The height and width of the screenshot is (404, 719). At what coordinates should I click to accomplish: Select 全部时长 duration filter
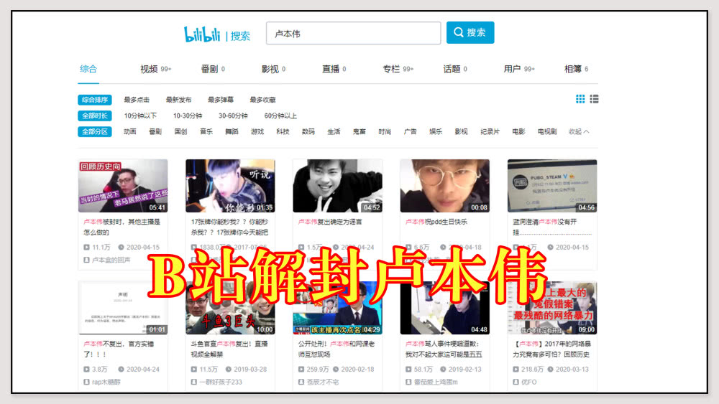[x=94, y=116]
